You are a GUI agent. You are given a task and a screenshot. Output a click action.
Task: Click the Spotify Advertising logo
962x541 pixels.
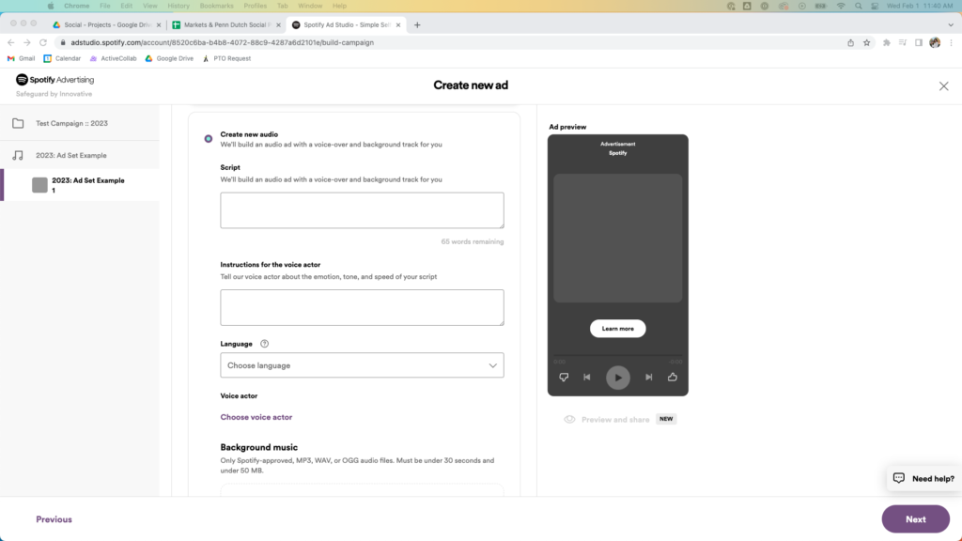coord(54,80)
